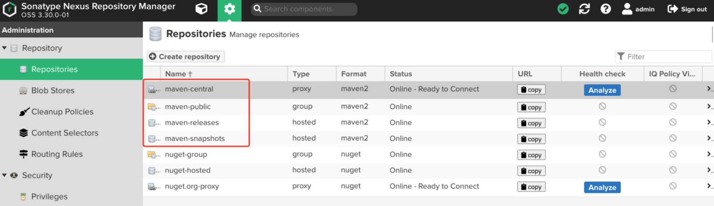Image resolution: width=714 pixels, height=206 pixels.
Task: Click maven-central IQ policy disabled icon
Action: 673,88
